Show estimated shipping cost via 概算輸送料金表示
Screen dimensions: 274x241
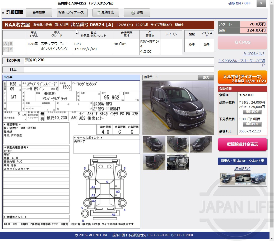(x=242, y=144)
